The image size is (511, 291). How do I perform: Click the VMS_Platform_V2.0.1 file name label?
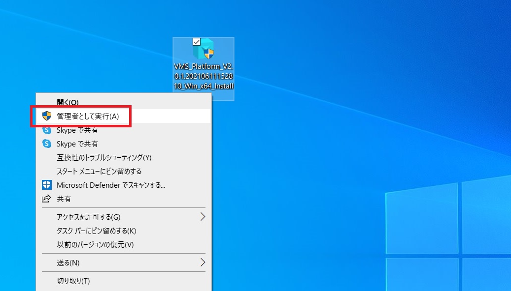(204, 76)
